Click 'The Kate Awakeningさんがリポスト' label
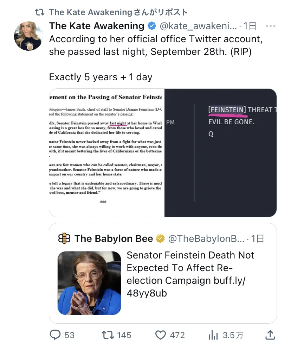This screenshot has width=291, height=349. click(x=119, y=12)
